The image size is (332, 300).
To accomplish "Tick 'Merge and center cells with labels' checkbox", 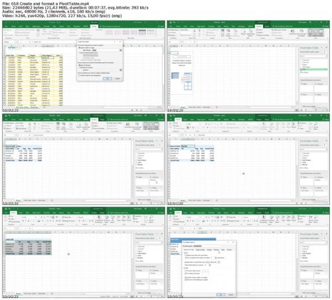I will click(185, 256).
